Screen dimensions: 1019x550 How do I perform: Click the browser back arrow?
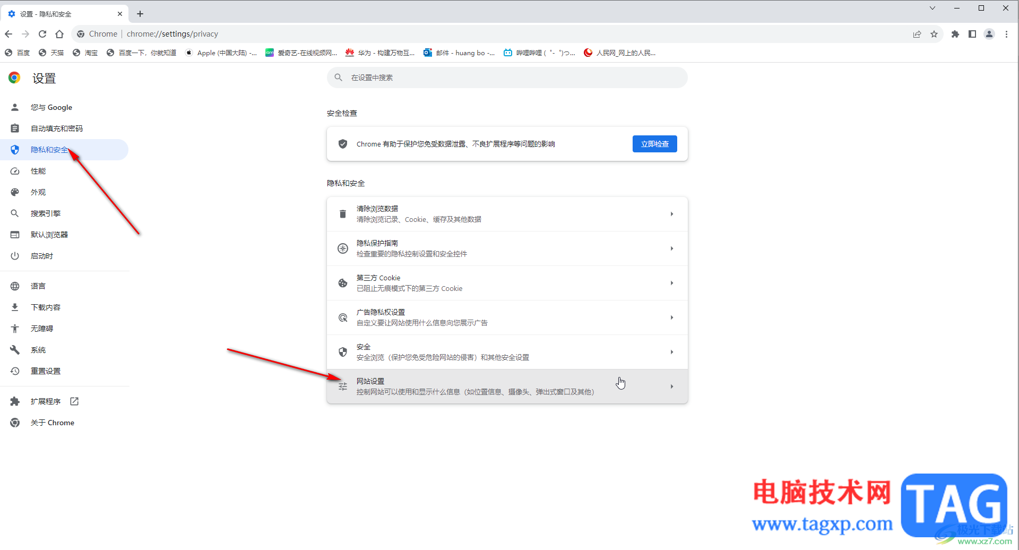[8, 34]
